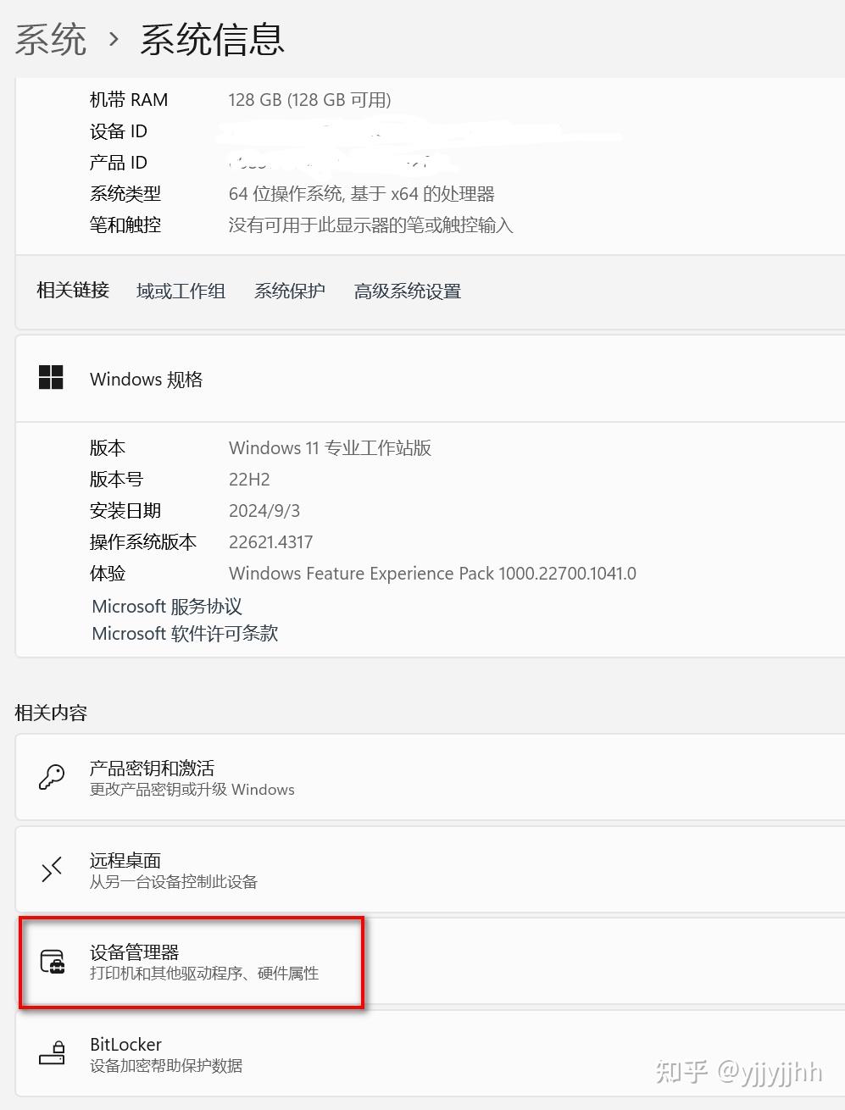Open Microsoft 服务协议

(167, 606)
